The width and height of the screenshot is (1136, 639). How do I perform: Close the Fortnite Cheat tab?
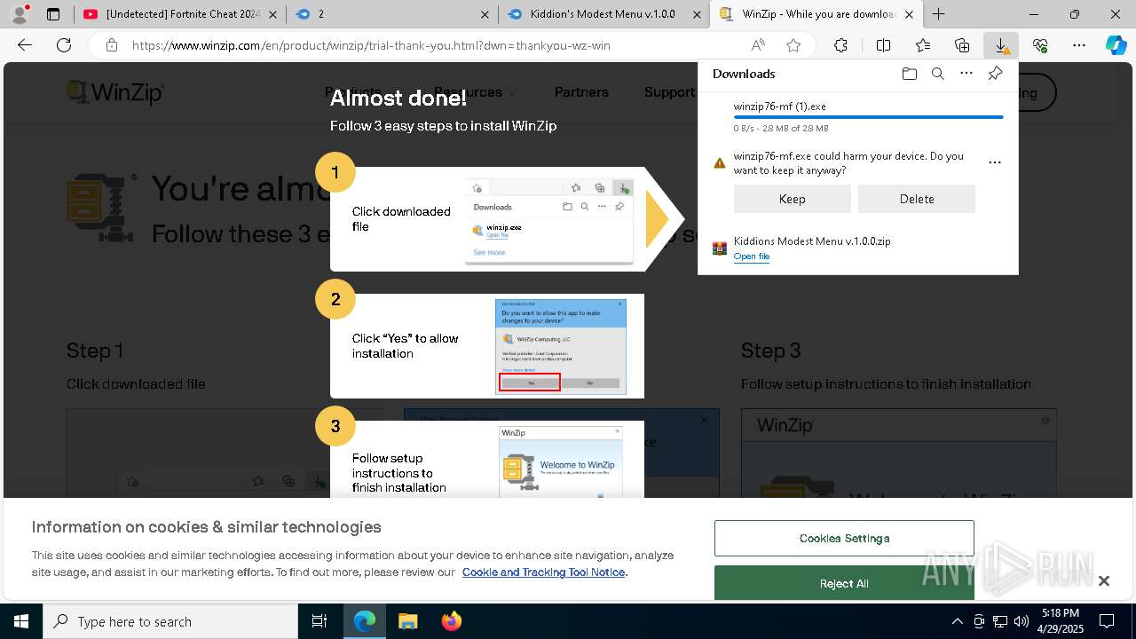(x=272, y=14)
